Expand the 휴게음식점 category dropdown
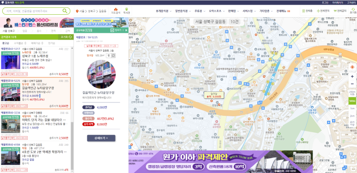 click(163, 11)
